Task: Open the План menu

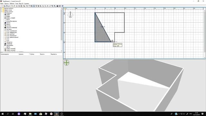Action: tap(17, 4)
